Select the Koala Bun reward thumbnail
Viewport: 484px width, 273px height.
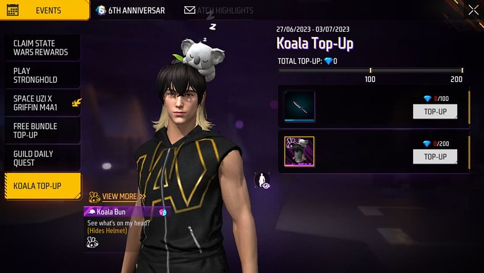(x=300, y=151)
